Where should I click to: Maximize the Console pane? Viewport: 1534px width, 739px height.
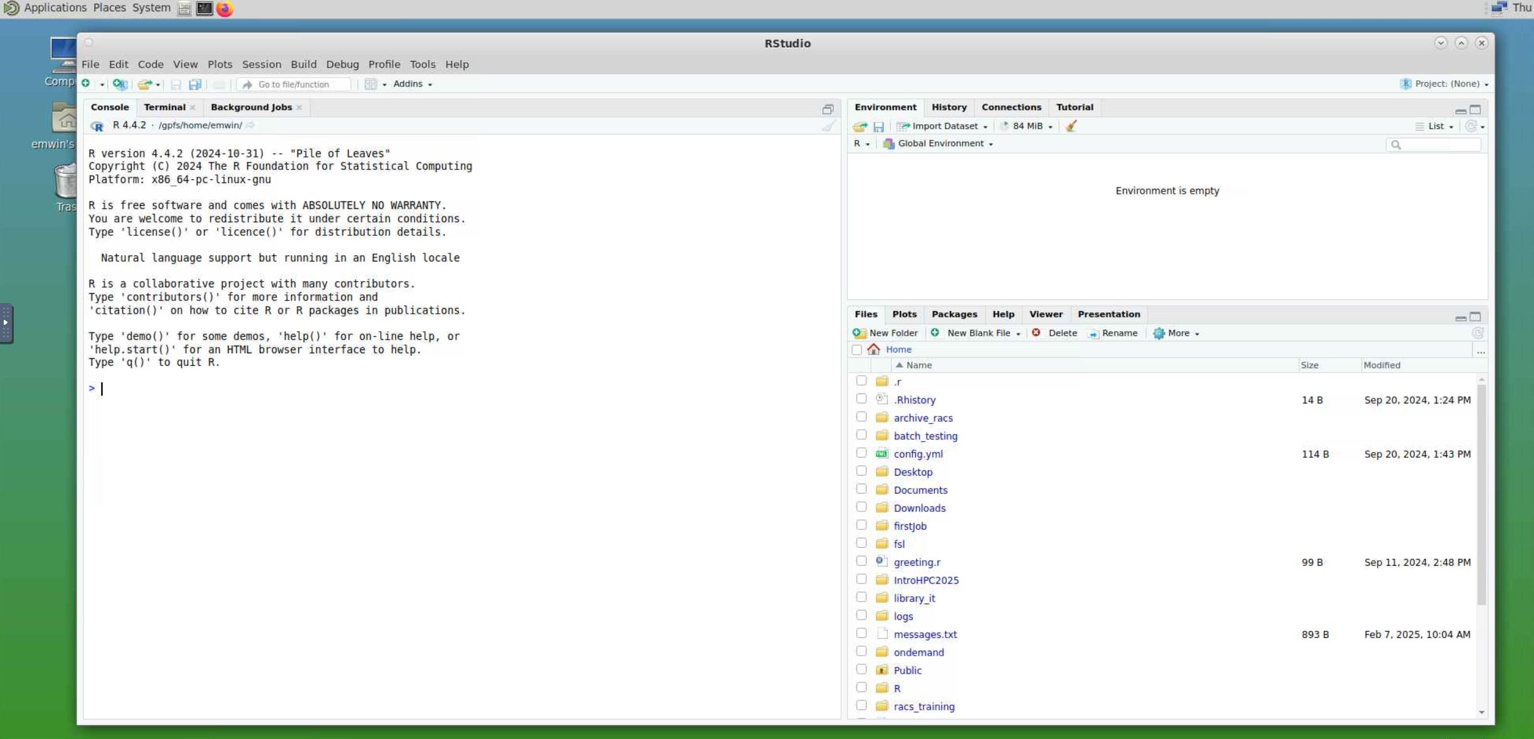tap(828, 109)
